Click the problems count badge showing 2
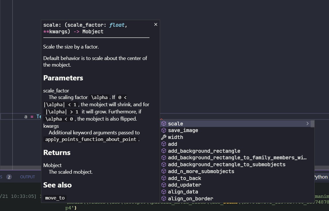 point(9,177)
